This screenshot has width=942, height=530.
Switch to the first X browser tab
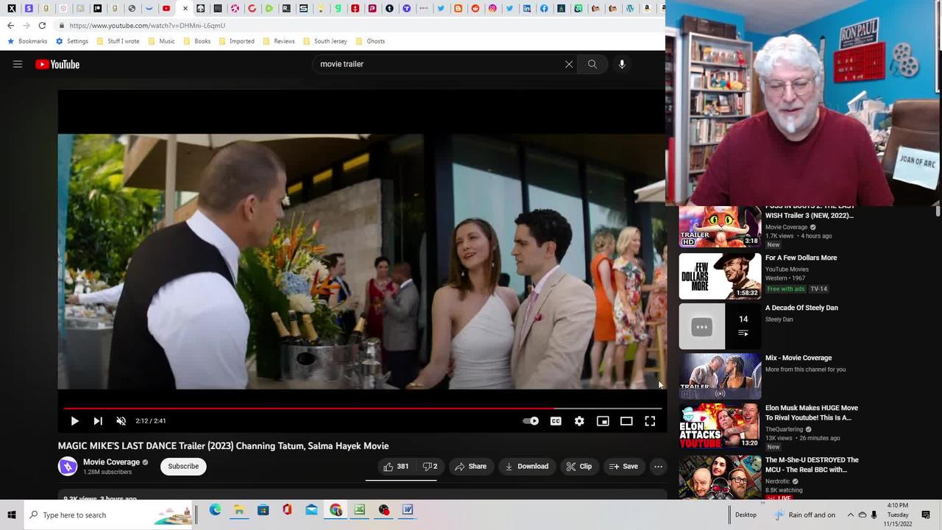tap(12, 9)
